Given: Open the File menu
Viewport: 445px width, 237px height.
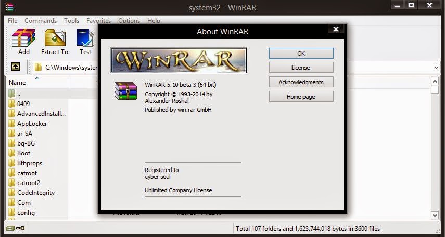Looking at the screenshot, I should tap(12, 21).
